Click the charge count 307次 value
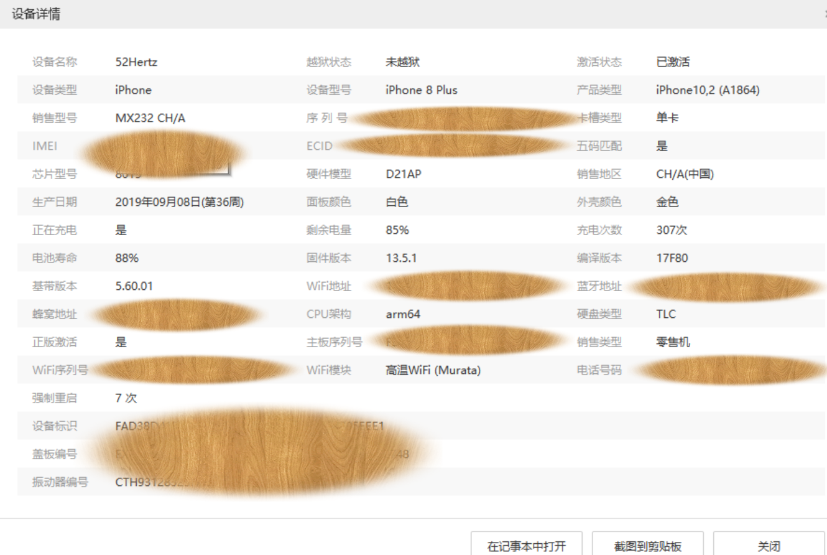The width and height of the screenshot is (827, 555). pos(672,230)
